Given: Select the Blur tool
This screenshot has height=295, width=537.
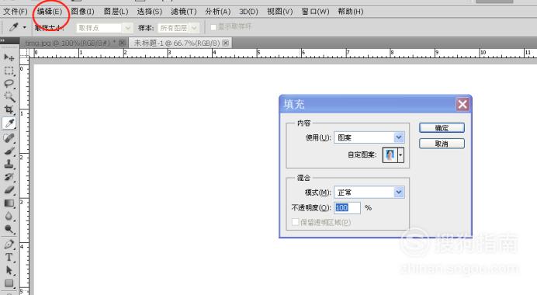Looking at the screenshot, I should pos(9,216).
